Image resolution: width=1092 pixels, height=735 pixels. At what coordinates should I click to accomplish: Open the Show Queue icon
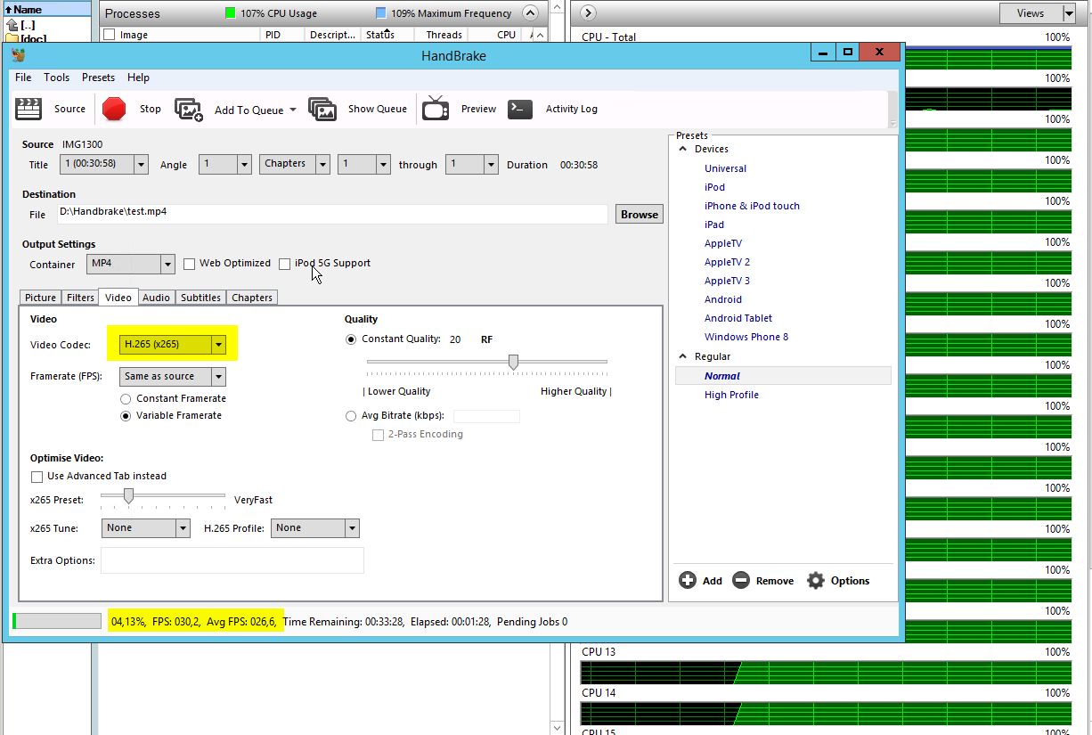coord(322,109)
